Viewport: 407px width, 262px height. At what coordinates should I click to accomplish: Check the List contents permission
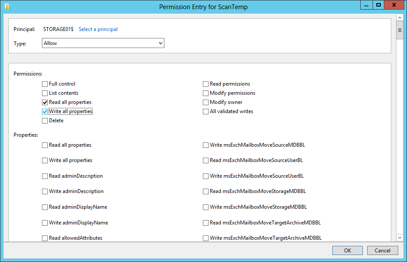[45, 93]
